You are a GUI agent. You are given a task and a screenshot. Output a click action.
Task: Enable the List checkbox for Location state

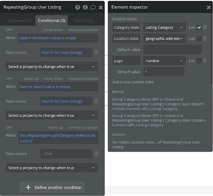[199, 39]
